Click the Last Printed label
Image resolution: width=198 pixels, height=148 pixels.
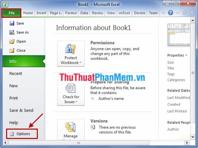click(x=177, y=111)
